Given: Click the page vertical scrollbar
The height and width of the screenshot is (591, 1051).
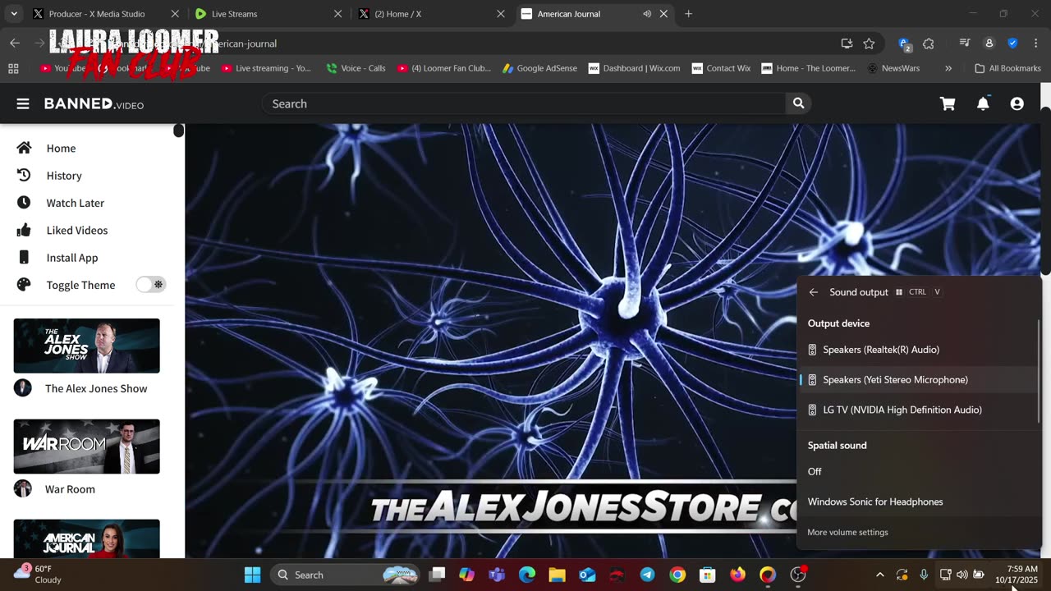Looking at the screenshot, I should (x=1045, y=190).
